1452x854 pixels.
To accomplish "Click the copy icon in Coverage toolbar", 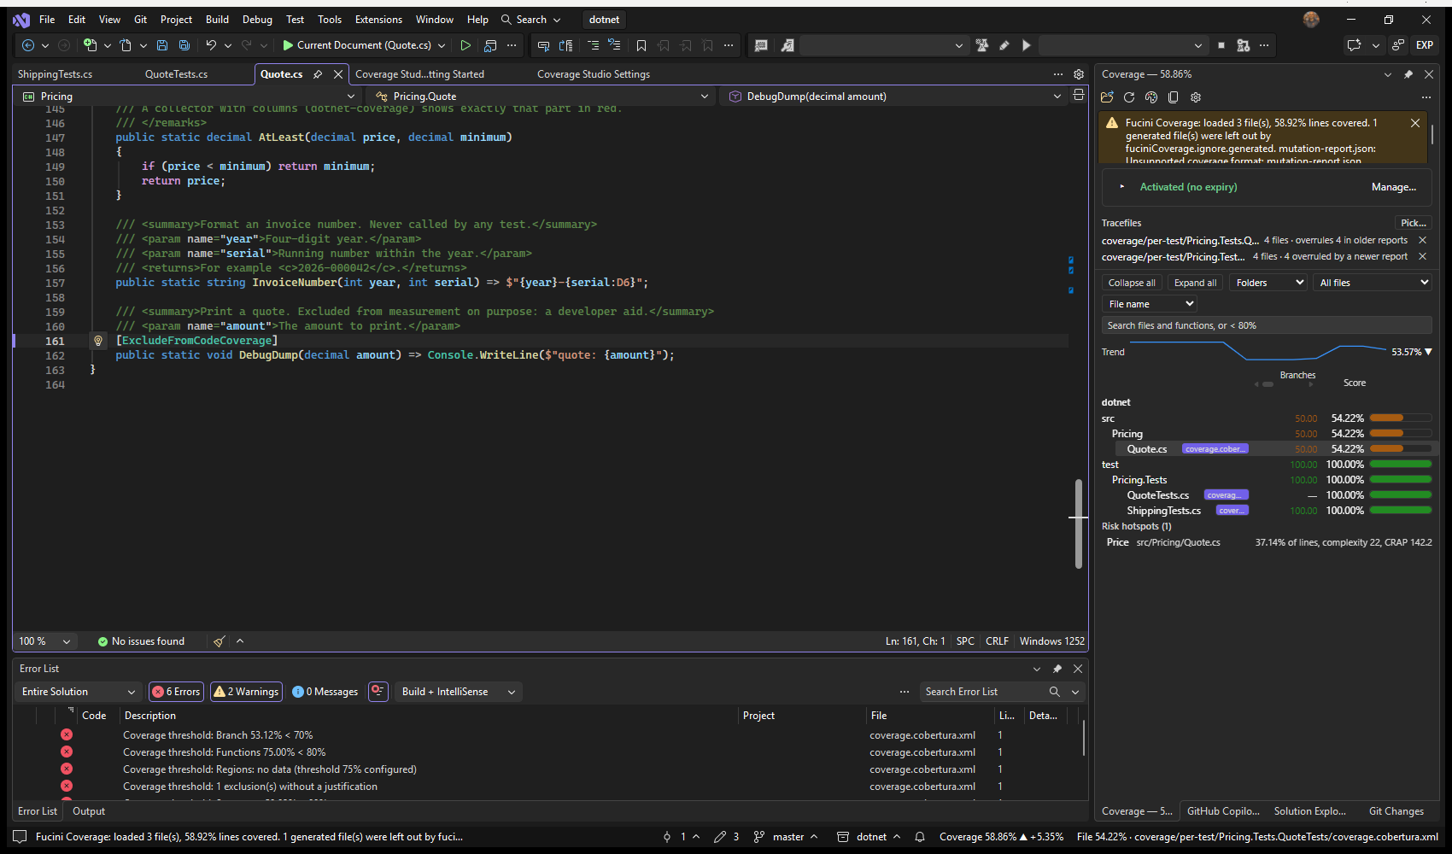I will point(1174,97).
